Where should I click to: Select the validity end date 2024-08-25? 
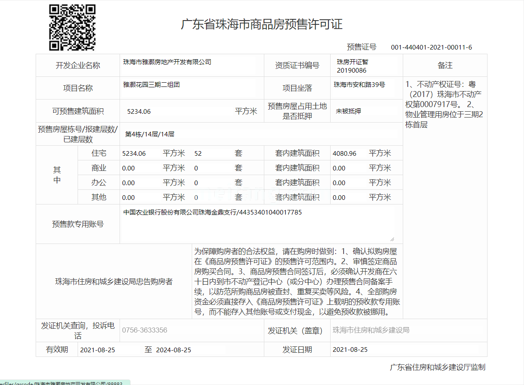[x=174, y=350]
